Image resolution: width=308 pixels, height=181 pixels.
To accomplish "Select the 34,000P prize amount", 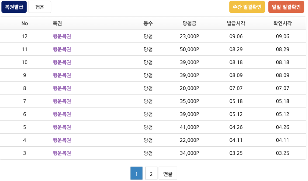I will 189,153.
